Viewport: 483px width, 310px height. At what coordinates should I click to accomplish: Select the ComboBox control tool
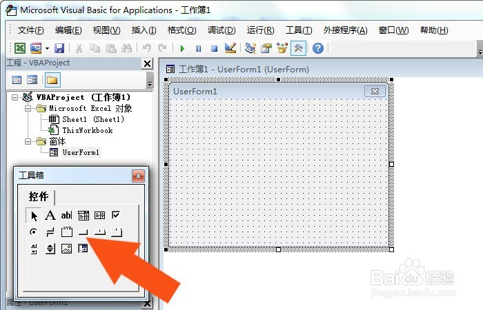(x=83, y=215)
